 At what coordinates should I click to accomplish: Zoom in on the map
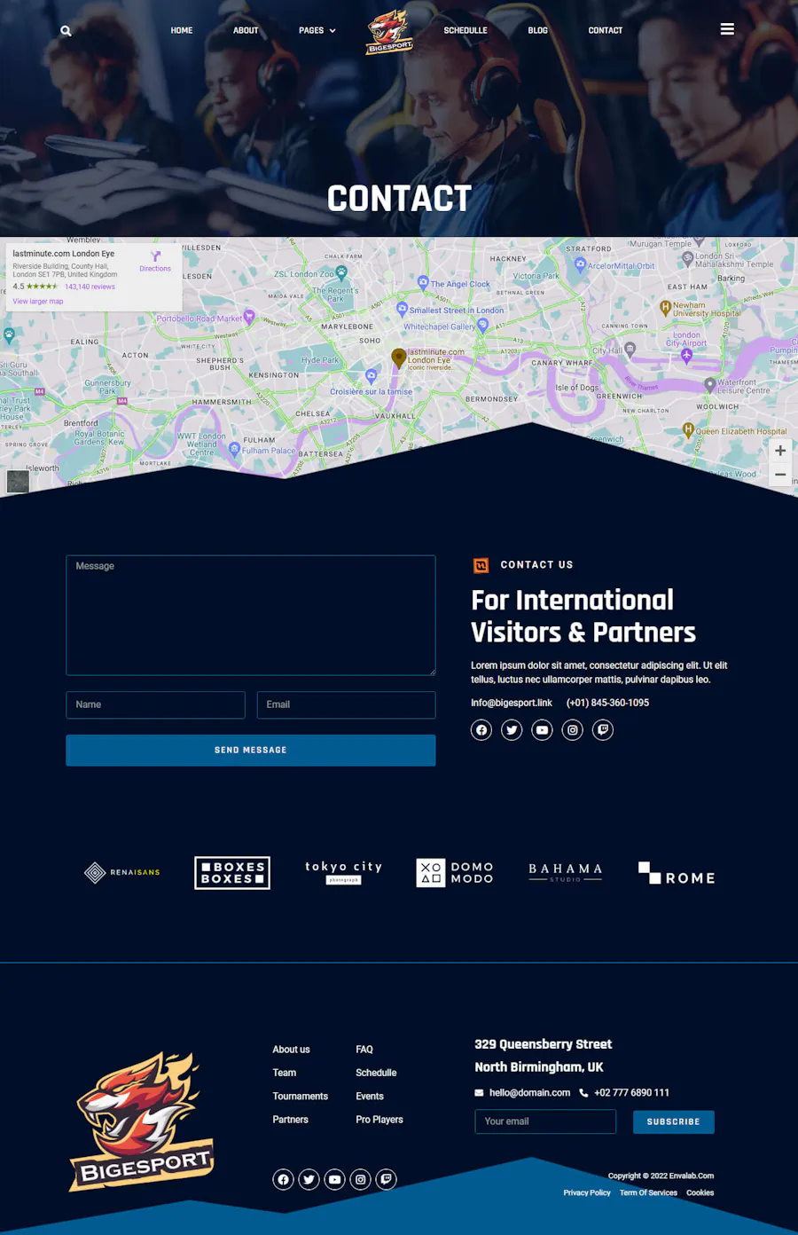click(x=780, y=451)
